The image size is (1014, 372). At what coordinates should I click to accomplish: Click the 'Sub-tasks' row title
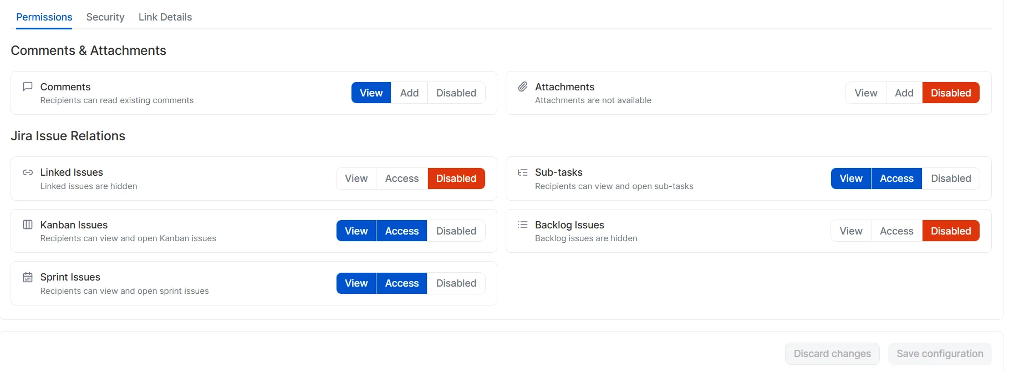coord(559,172)
